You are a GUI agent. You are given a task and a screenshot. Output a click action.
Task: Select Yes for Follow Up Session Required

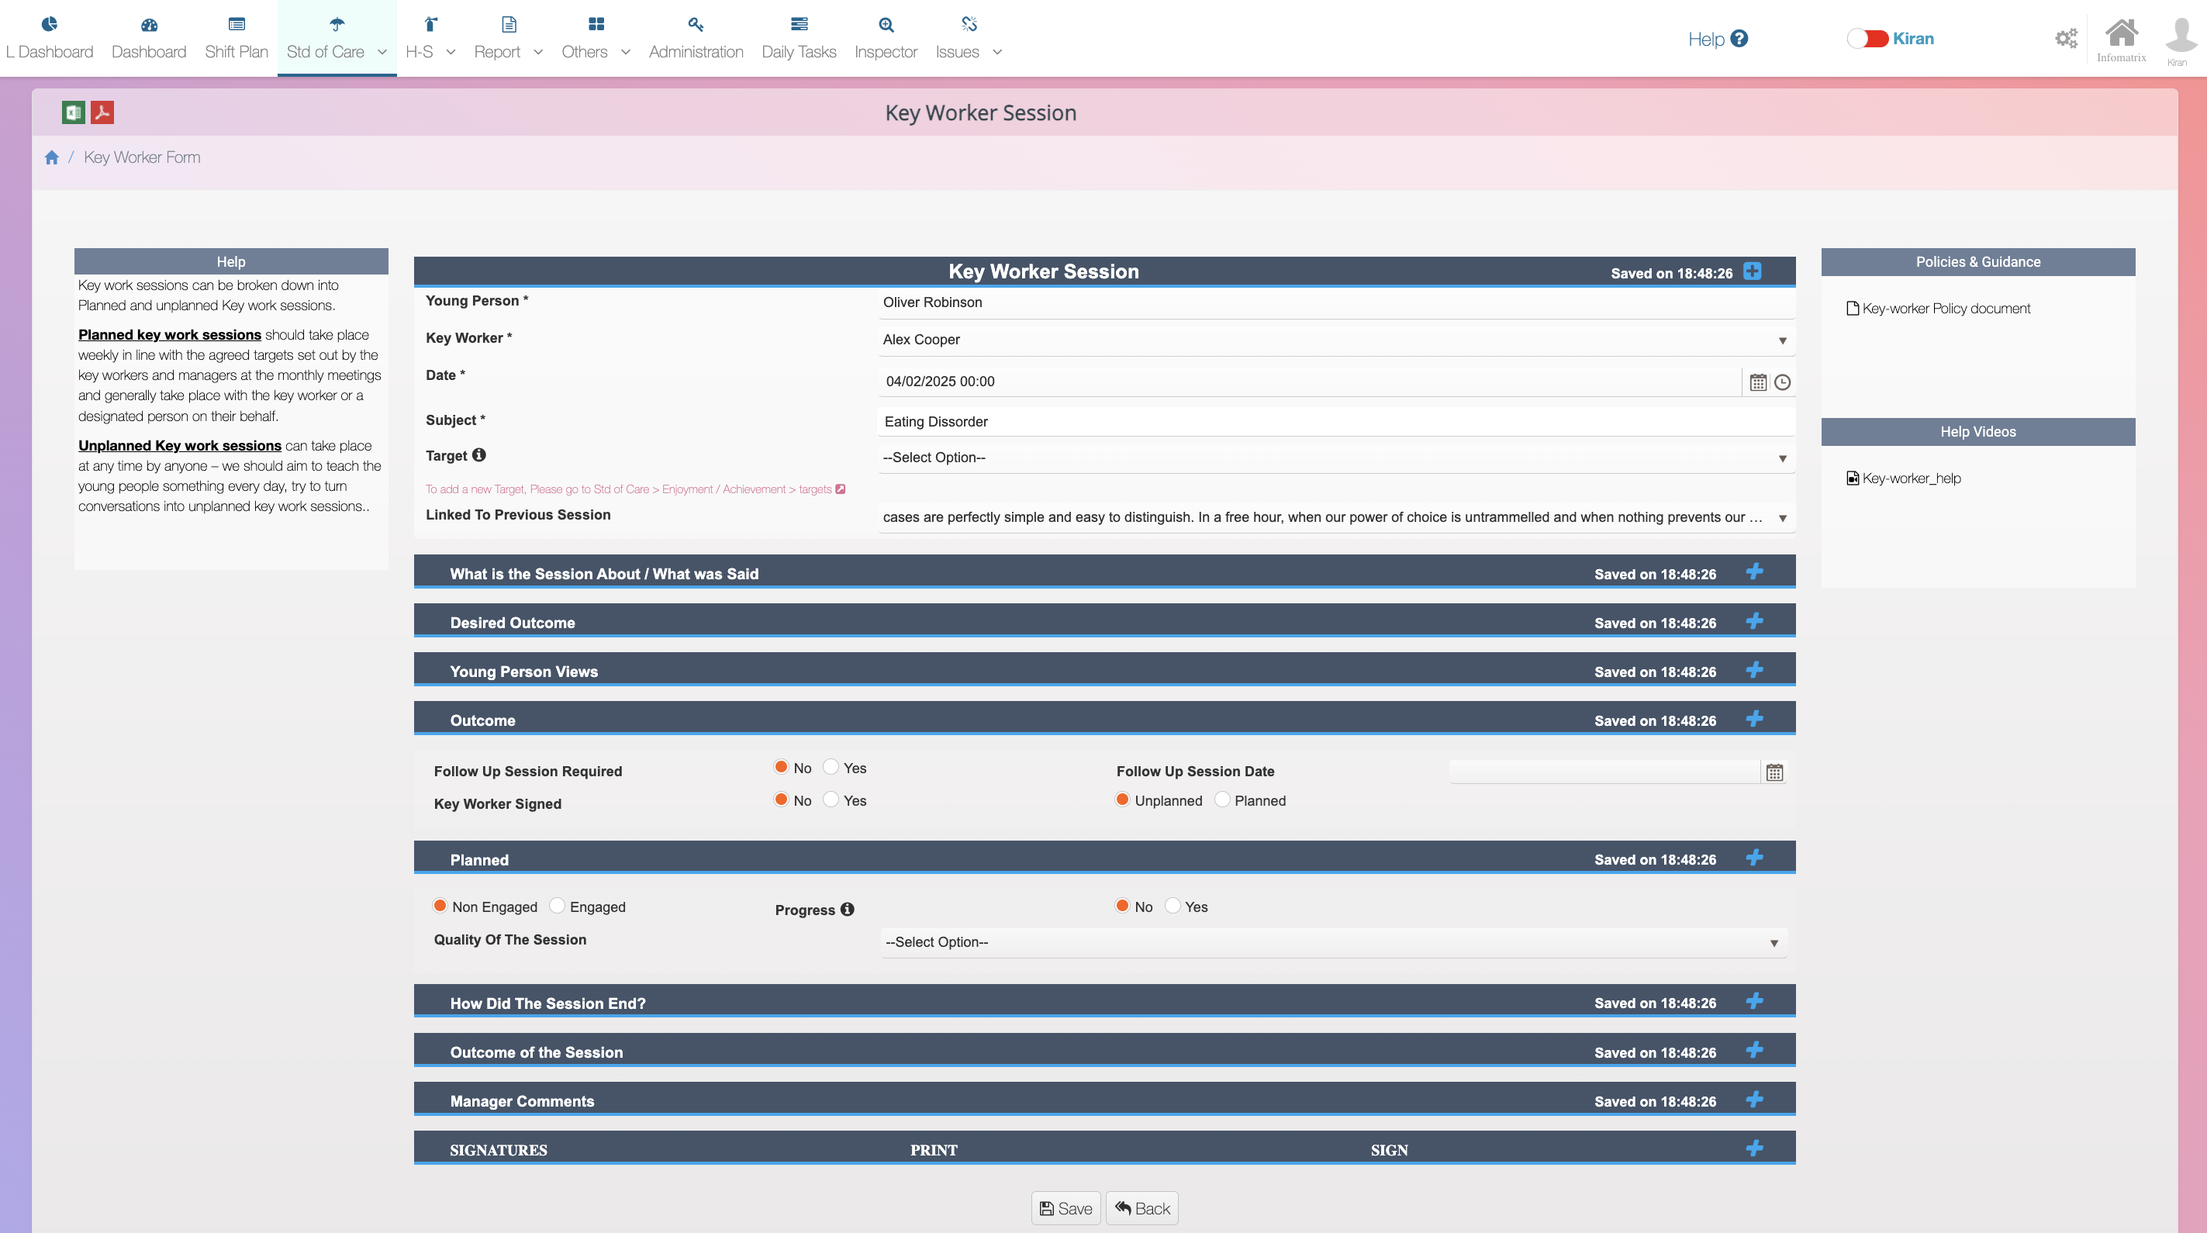[x=831, y=767]
